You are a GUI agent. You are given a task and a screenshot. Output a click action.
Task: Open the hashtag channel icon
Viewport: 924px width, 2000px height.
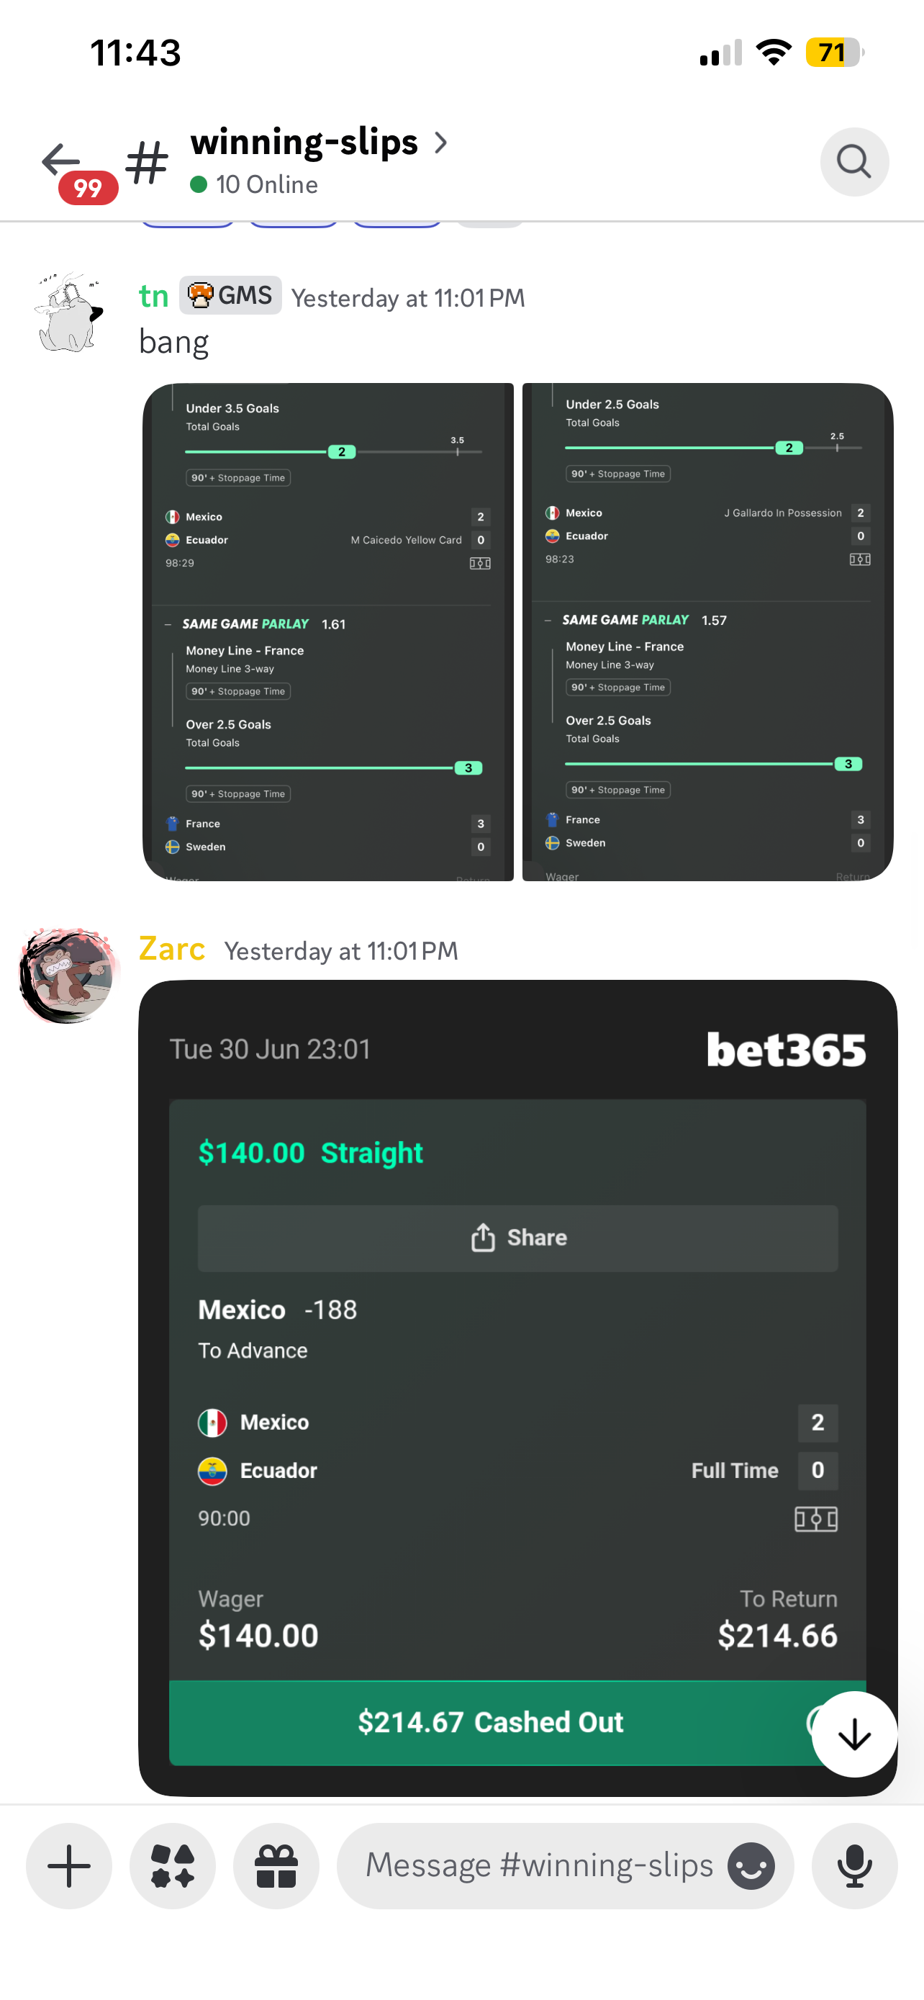(x=147, y=162)
